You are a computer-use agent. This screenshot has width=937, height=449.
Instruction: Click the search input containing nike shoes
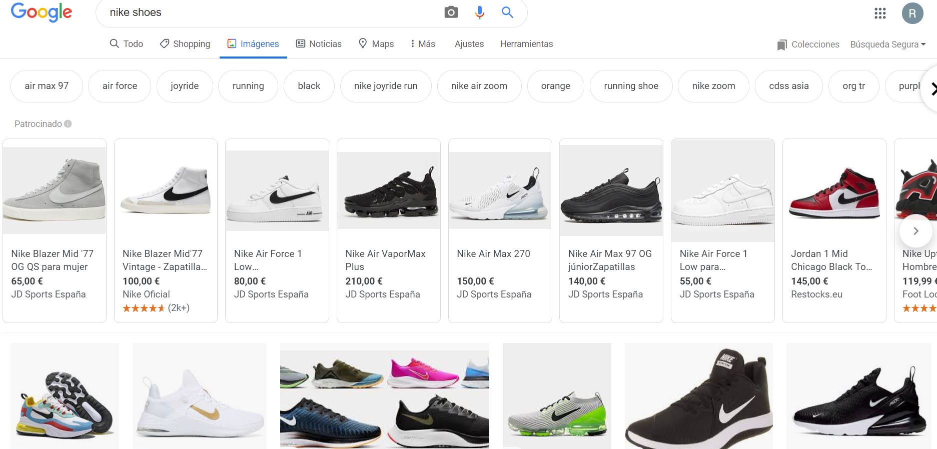pyautogui.click(x=270, y=12)
